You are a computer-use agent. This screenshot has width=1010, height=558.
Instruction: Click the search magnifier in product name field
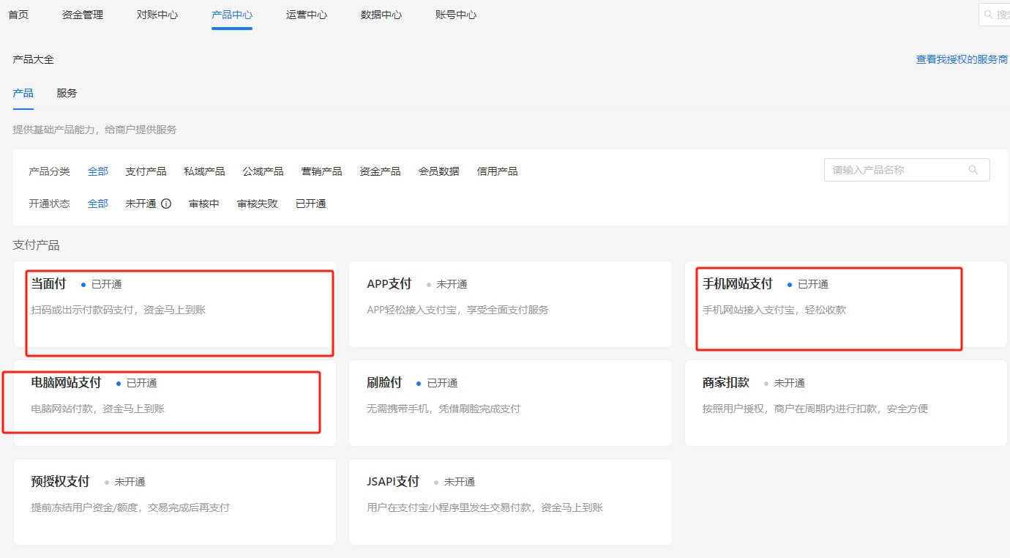[973, 170]
